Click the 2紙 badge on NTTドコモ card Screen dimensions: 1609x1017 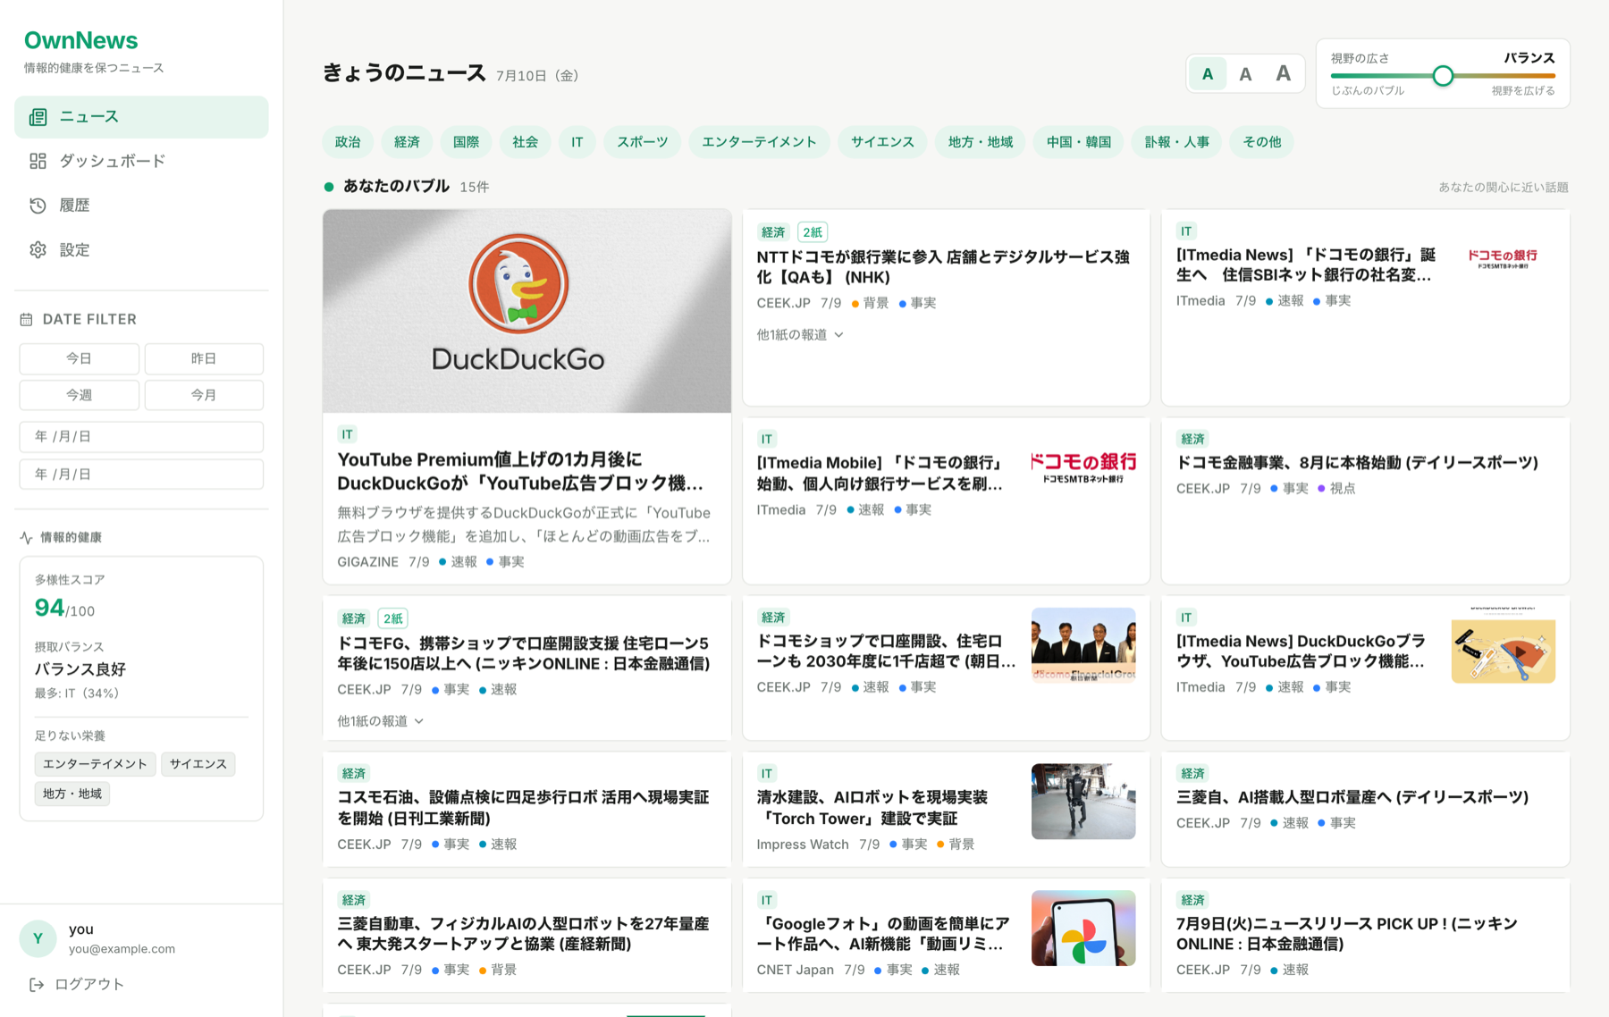point(812,232)
